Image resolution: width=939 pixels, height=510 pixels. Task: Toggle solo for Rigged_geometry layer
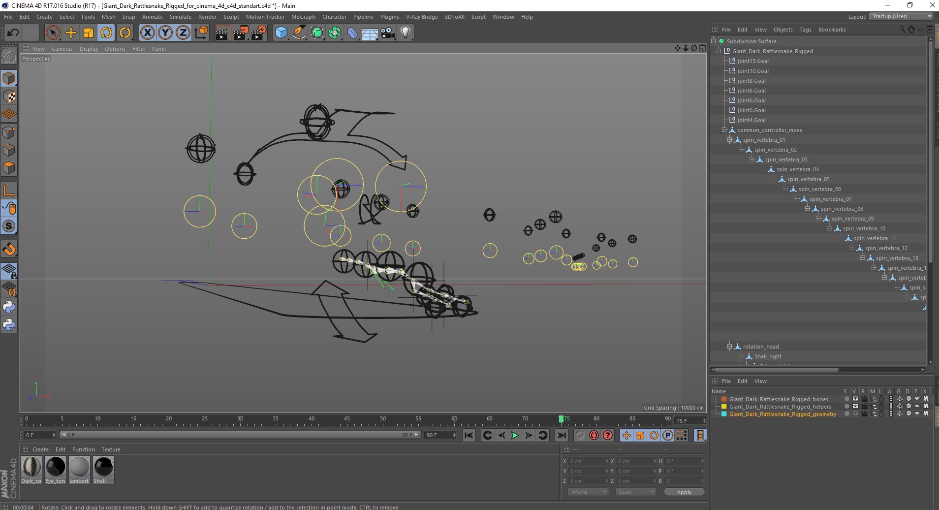(x=846, y=414)
